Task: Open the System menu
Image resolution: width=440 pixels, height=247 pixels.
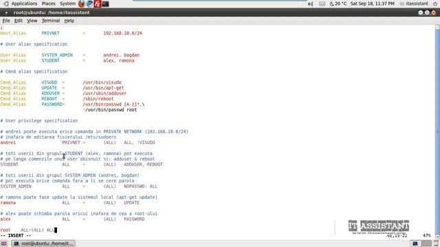Action: click(x=67, y=3)
